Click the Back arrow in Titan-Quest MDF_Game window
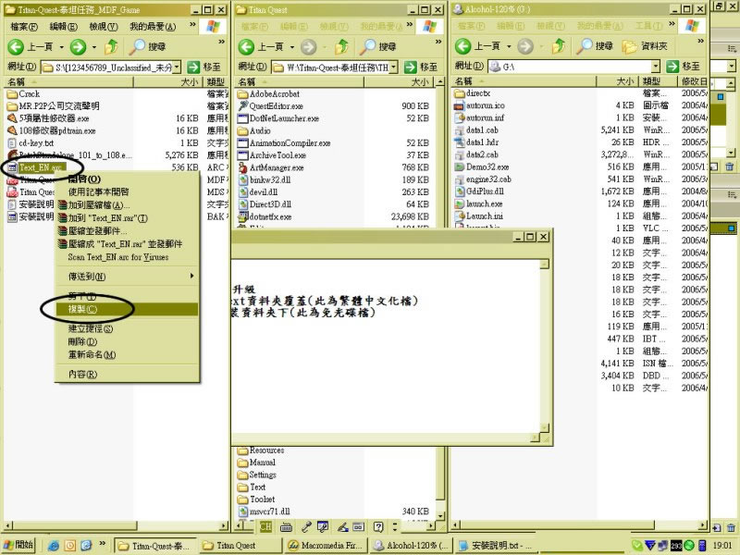 (x=17, y=46)
